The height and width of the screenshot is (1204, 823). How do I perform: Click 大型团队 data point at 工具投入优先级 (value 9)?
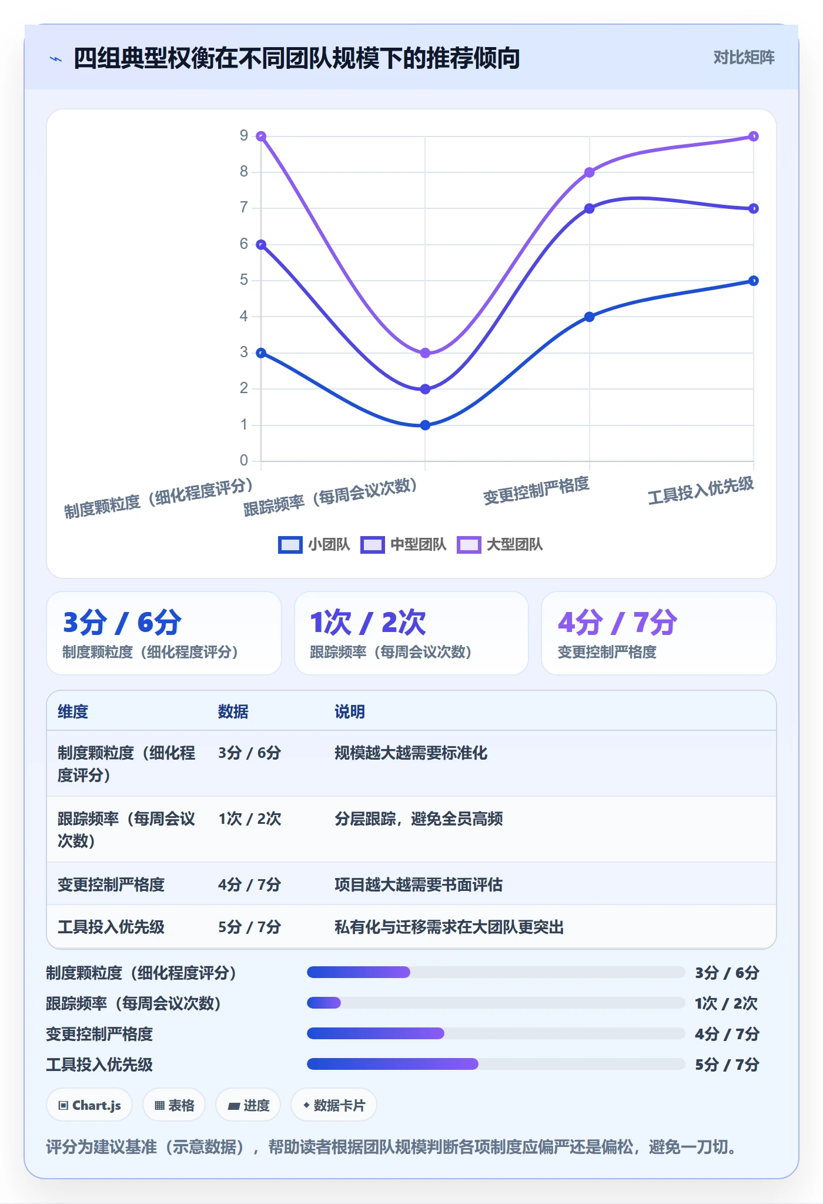tap(754, 137)
